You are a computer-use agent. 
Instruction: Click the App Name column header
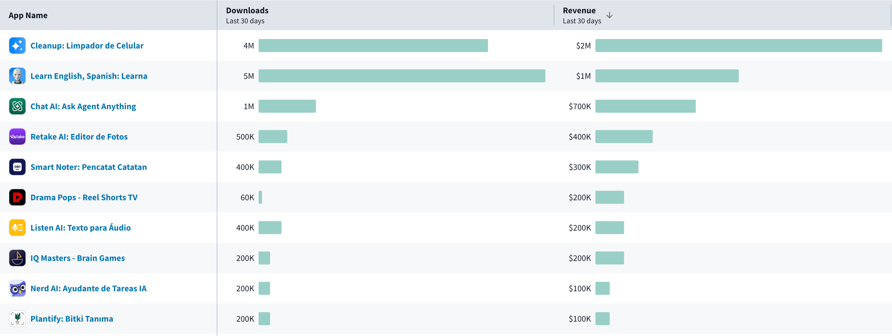[28, 15]
